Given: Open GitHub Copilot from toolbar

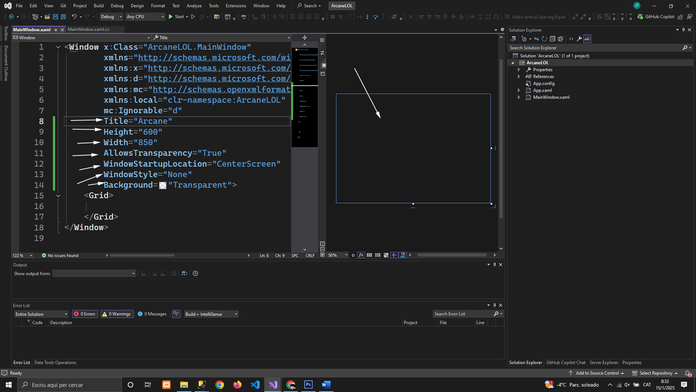Looking at the screenshot, I should pyautogui.click(x=656, y=17).
